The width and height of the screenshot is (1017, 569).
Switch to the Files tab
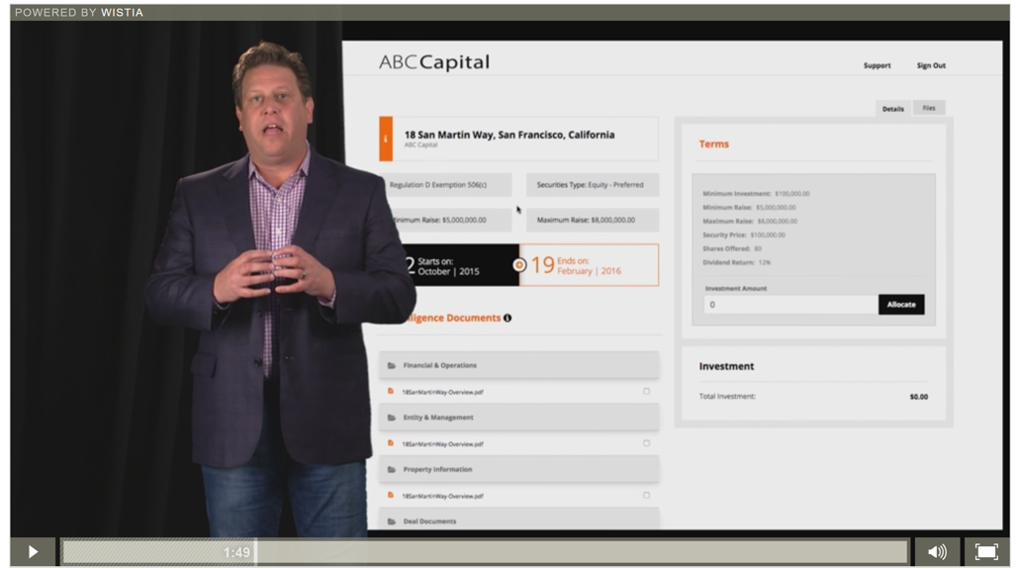coord(929,108)
